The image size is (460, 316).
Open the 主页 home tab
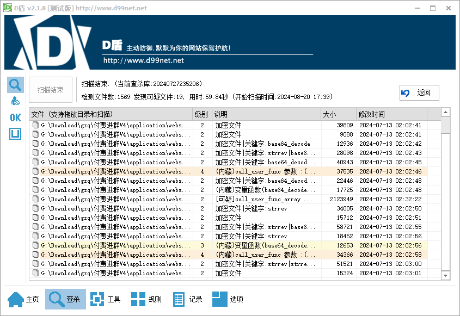tap(24, 299)
